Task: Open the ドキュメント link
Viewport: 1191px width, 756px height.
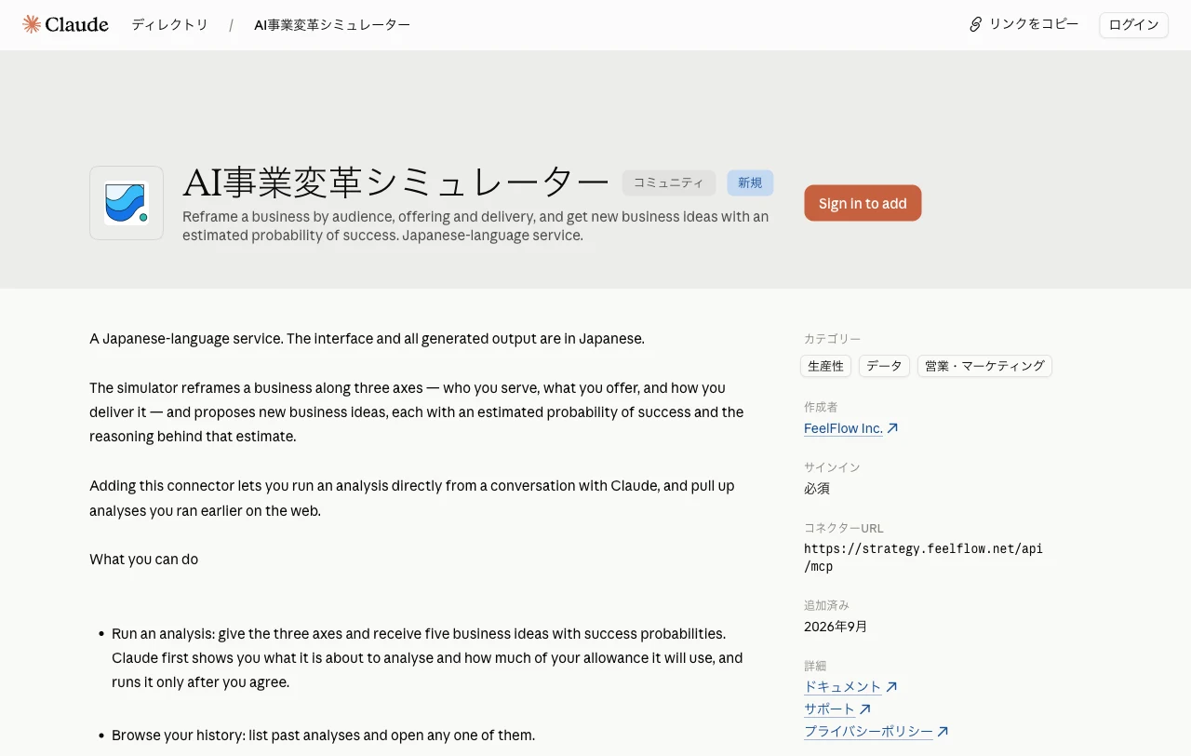Action: coord(842,686)
